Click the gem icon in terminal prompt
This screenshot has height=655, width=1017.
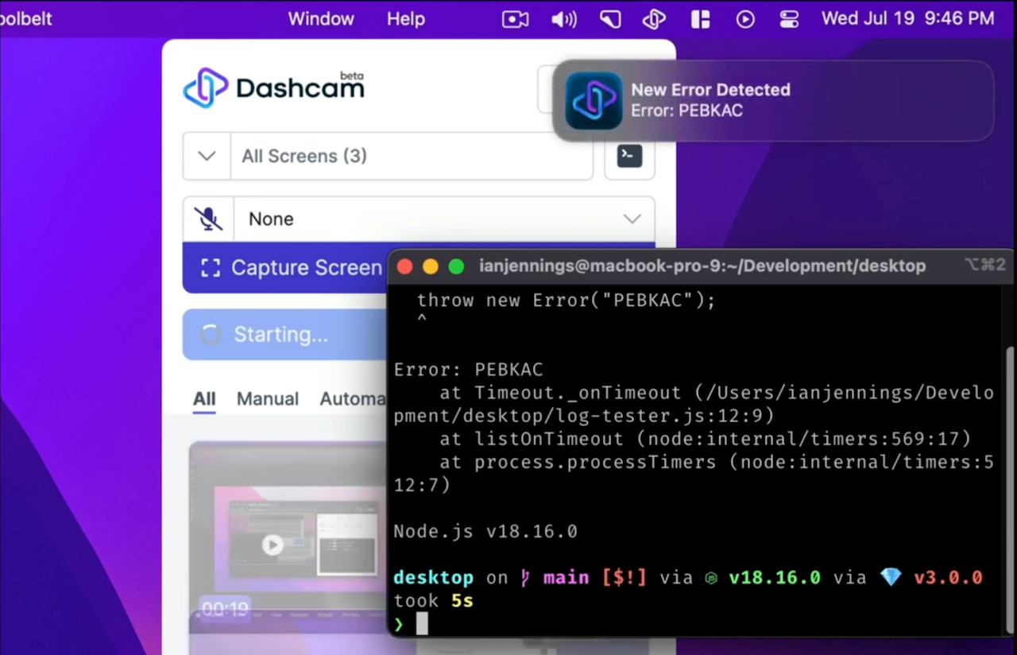click(891, 578)
